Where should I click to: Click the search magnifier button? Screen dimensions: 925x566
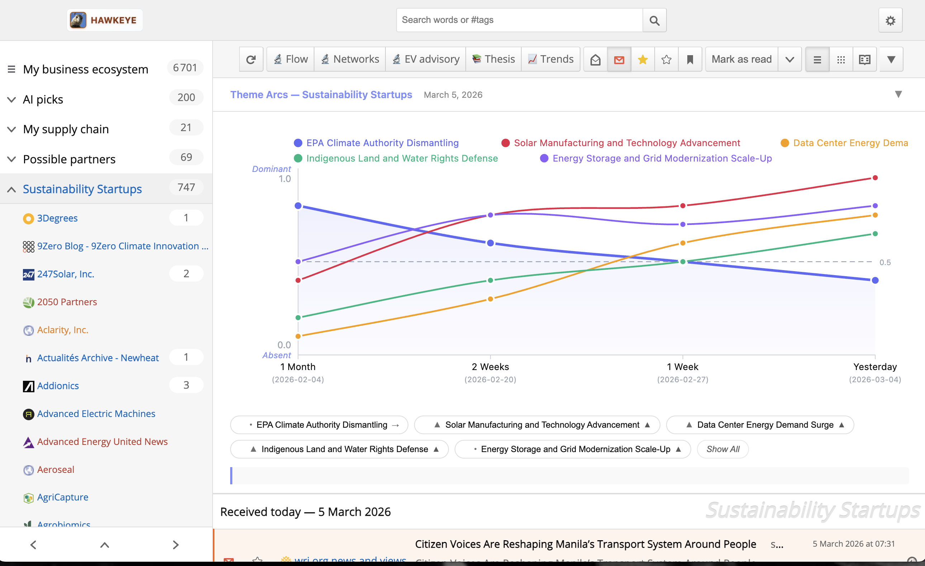pyautogui.click(x=654, y=20)
